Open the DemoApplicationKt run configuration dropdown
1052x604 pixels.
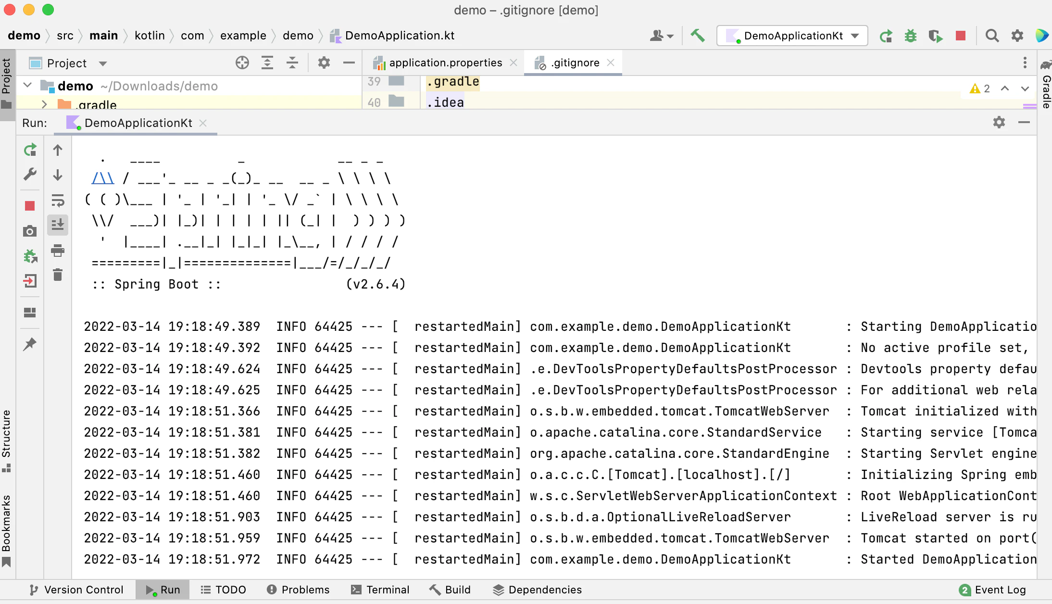pos(792,36)
